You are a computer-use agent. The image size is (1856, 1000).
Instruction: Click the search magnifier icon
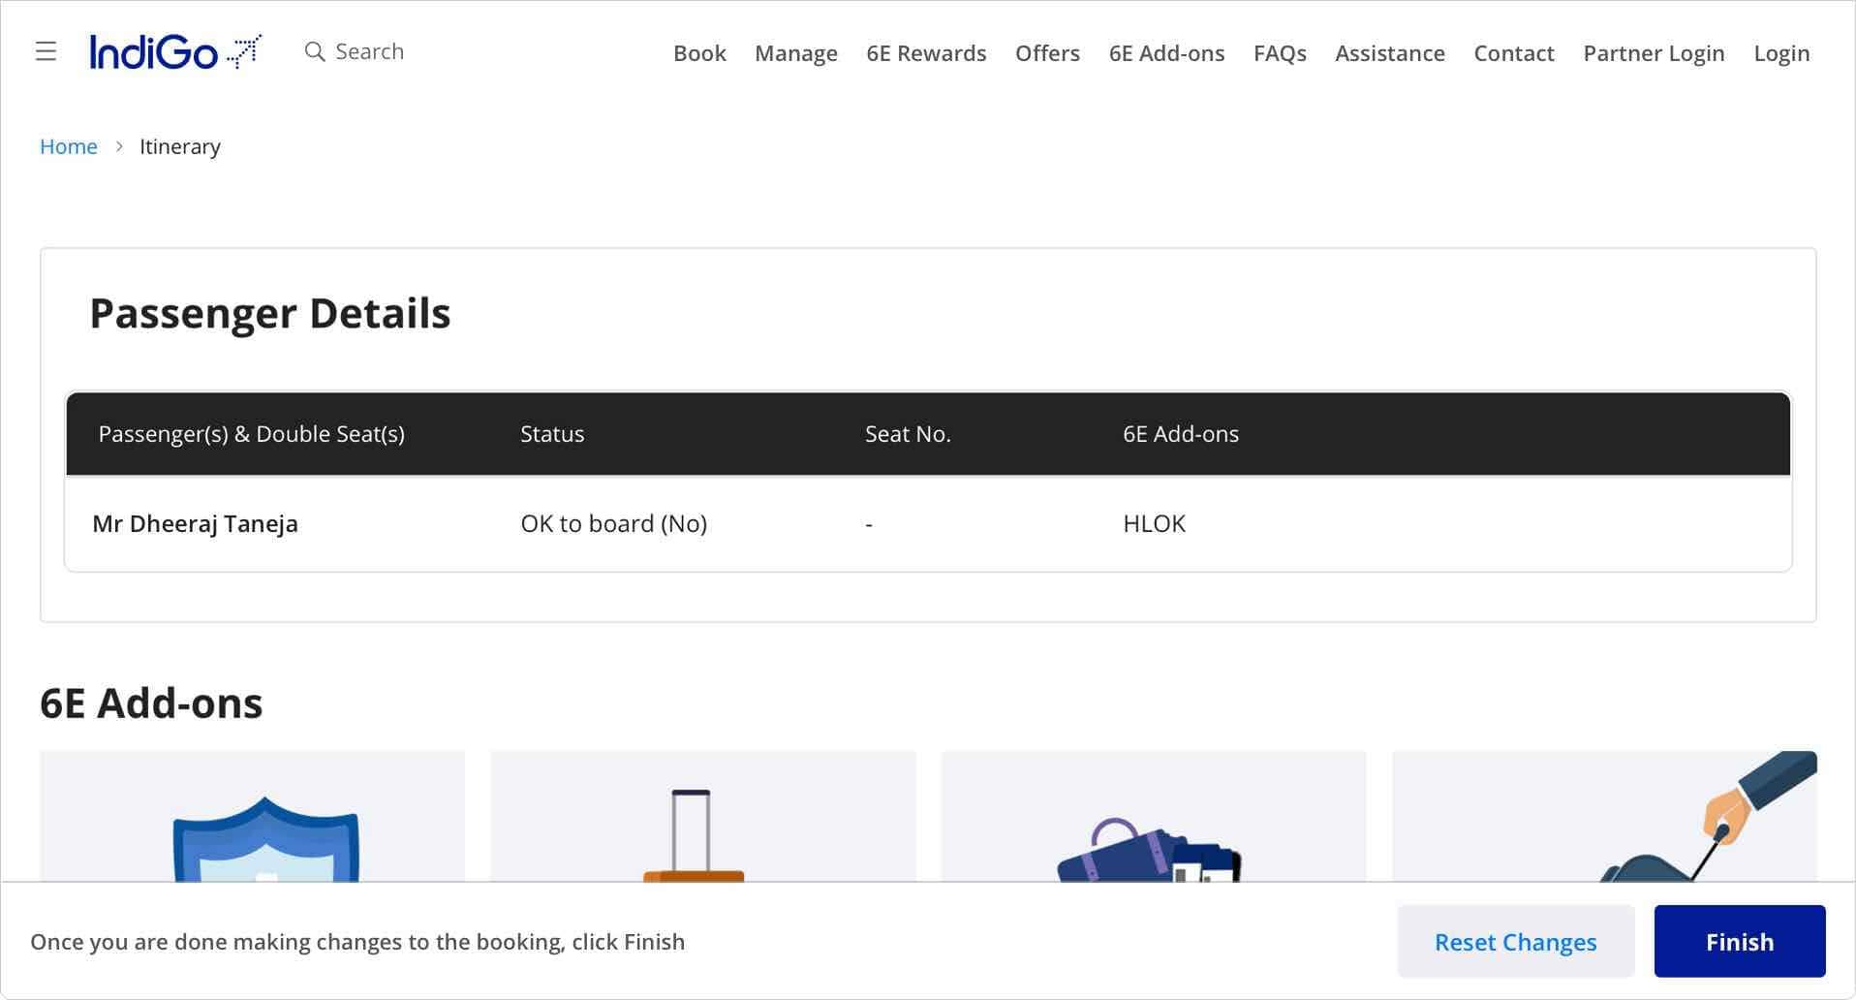pos(315,50)
